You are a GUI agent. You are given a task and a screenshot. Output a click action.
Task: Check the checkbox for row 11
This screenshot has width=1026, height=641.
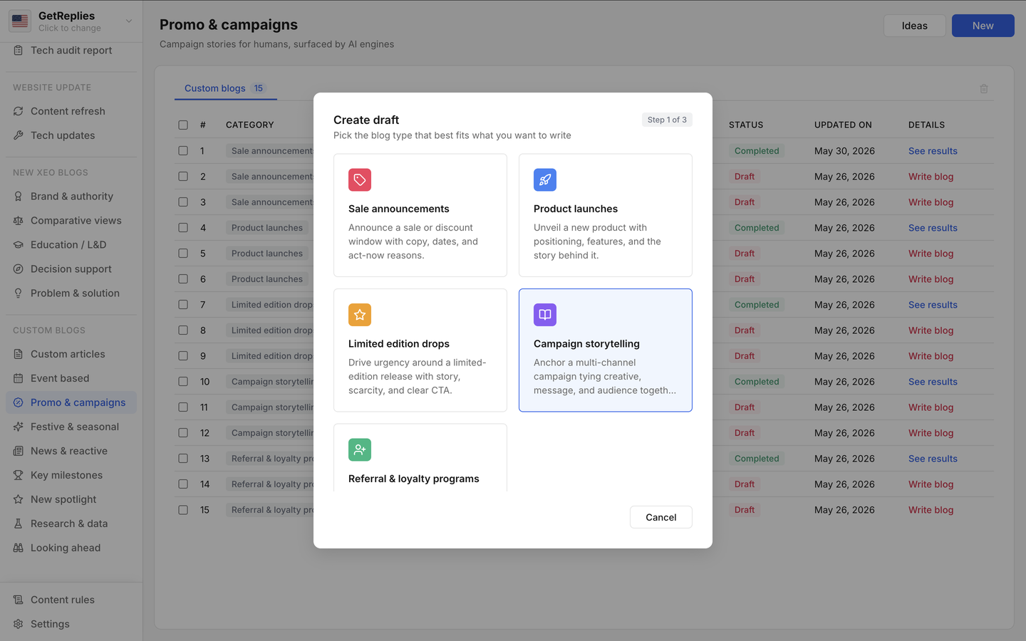pyautogui.click(x=183, y=407)
